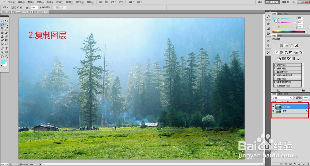Add a Brightness/Contrast adjustment
Viewport: 310px width, 166px height.
[x=281, y=45]
